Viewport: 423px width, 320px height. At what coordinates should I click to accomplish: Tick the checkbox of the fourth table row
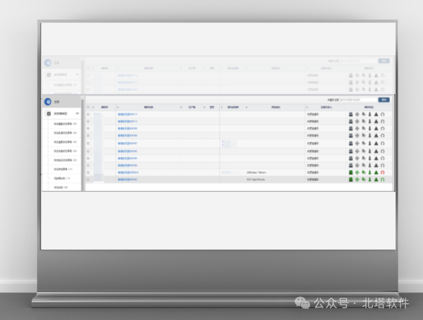point(88,136)
